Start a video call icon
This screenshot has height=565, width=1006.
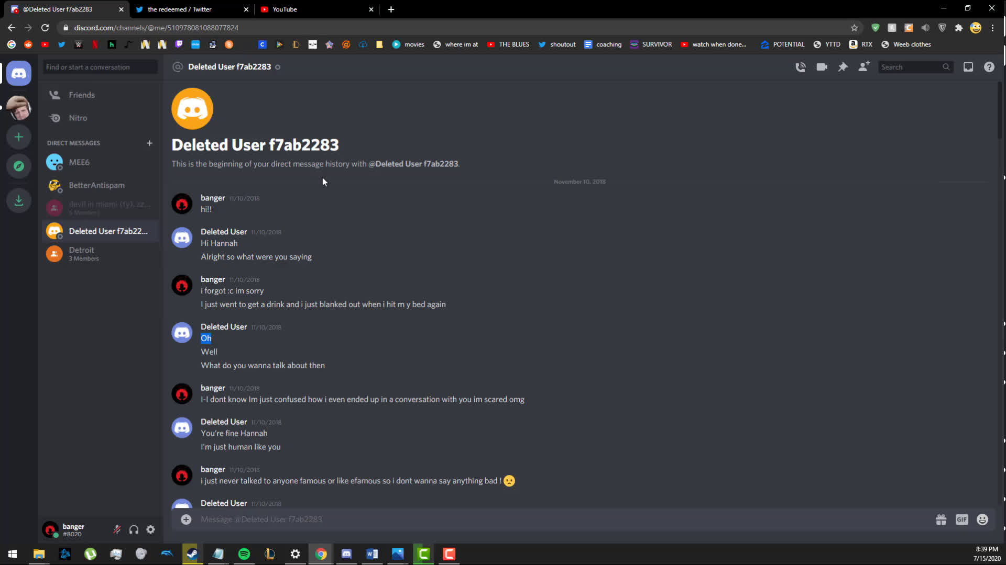click(822, 67)
